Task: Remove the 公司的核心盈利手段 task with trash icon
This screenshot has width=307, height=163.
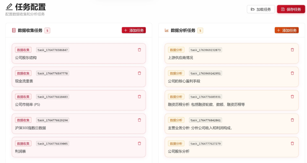Action: [x=292, y=73]
